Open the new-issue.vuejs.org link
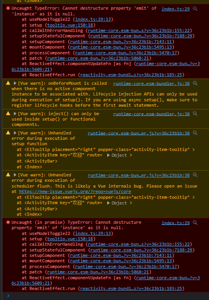The height and width of the screenshot is (300, 209). tap(75, 191)
